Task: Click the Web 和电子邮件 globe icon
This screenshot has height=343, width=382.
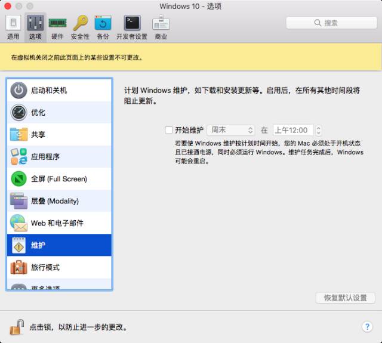Action: [19, 223]
